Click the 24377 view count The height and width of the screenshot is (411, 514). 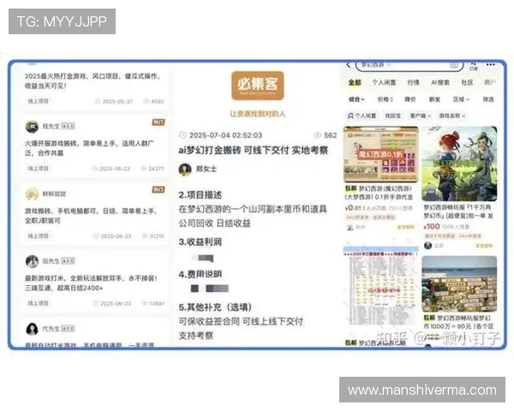tap(156, 169)
